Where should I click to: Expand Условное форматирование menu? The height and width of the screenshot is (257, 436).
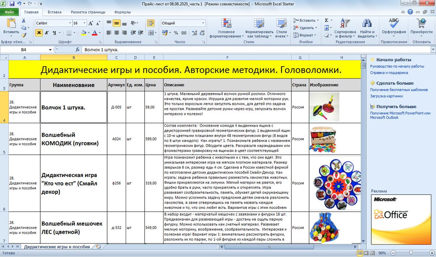226,29
